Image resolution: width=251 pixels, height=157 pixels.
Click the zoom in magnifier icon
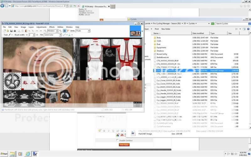click(60, 31)
